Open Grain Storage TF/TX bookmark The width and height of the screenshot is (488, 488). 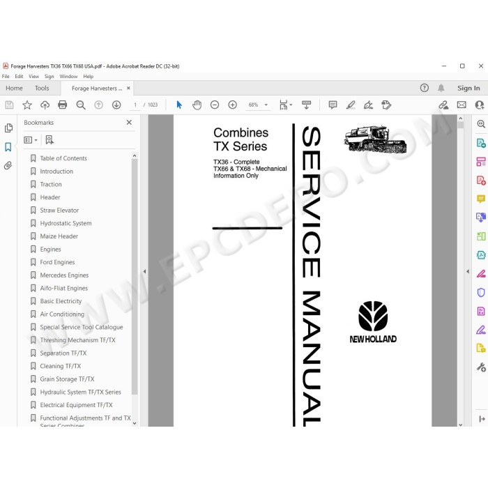tap(67, 379)
